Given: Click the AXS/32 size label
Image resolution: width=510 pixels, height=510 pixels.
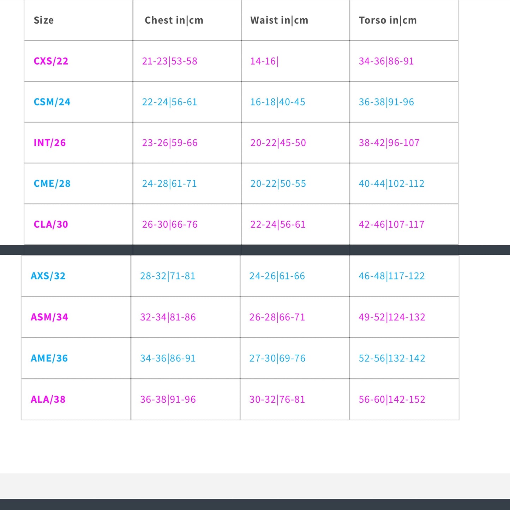Looking at the screenshot, I should point(48,276).
